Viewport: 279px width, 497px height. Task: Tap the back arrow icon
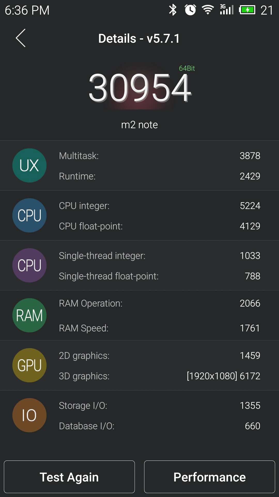point(21,38)
